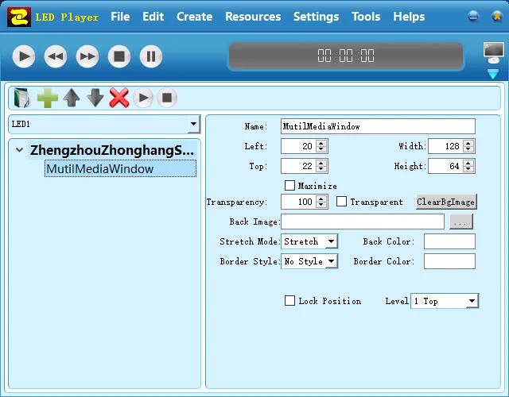Click the green plus Add icon
The image size is (509, 397).
pos(48,98)
